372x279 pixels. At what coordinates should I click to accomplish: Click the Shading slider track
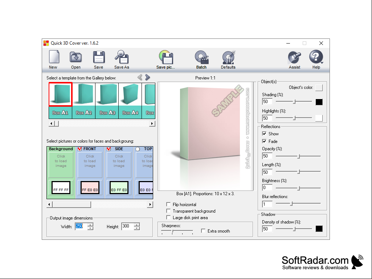(294, 102)
